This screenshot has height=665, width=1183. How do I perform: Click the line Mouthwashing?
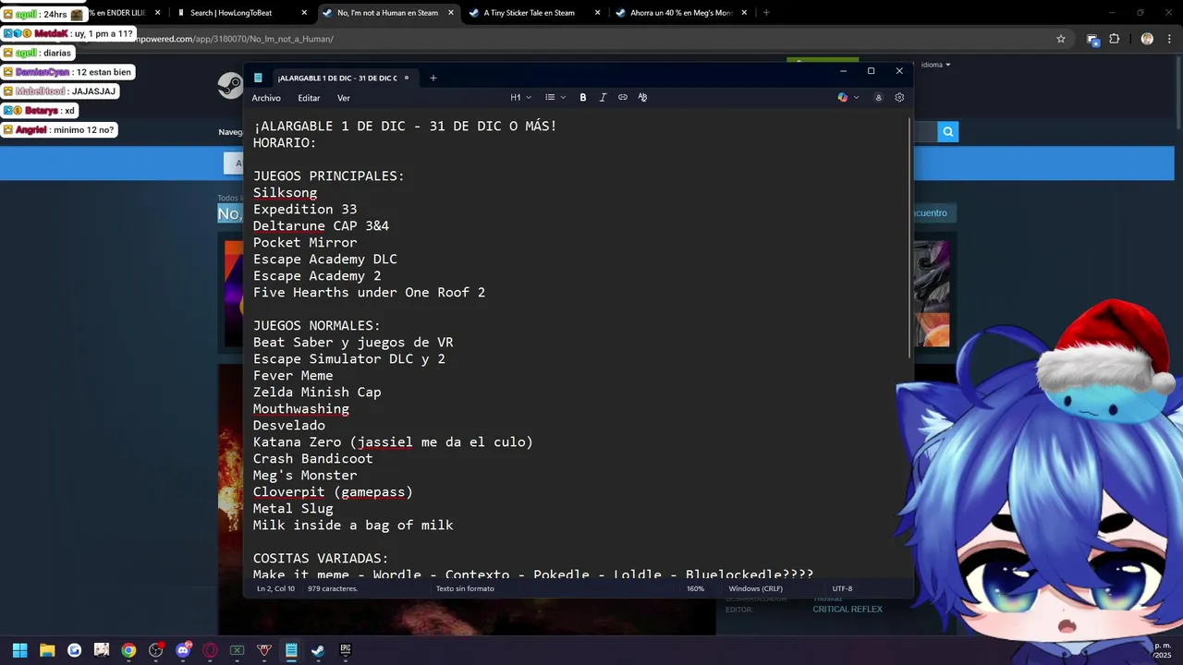coord(301,409)
